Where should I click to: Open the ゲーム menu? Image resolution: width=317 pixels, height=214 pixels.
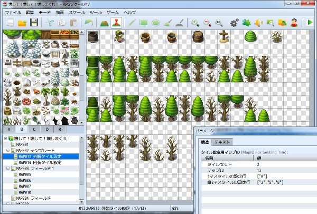click(x=113, y=12)
